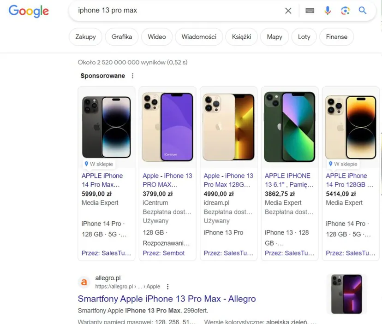Switch to the Wiadomości tab
This screenshot has height=324, width=382.
coord(199,37)
